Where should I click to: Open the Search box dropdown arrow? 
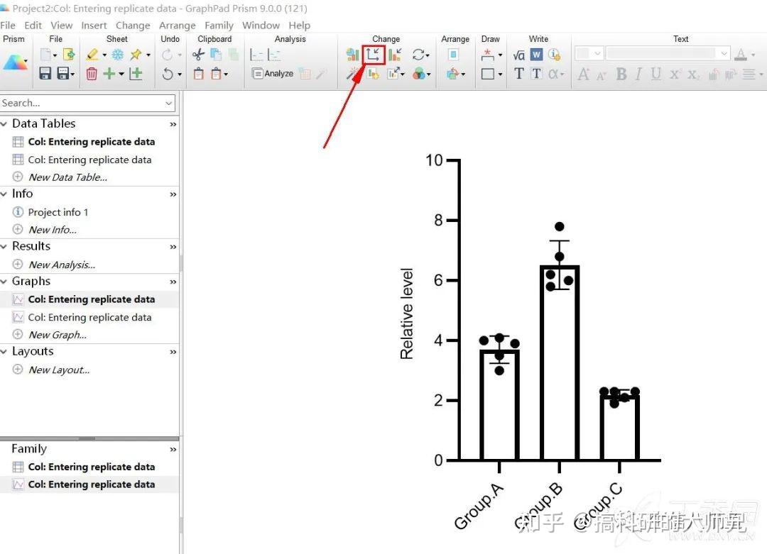click(x=168, y=103)
